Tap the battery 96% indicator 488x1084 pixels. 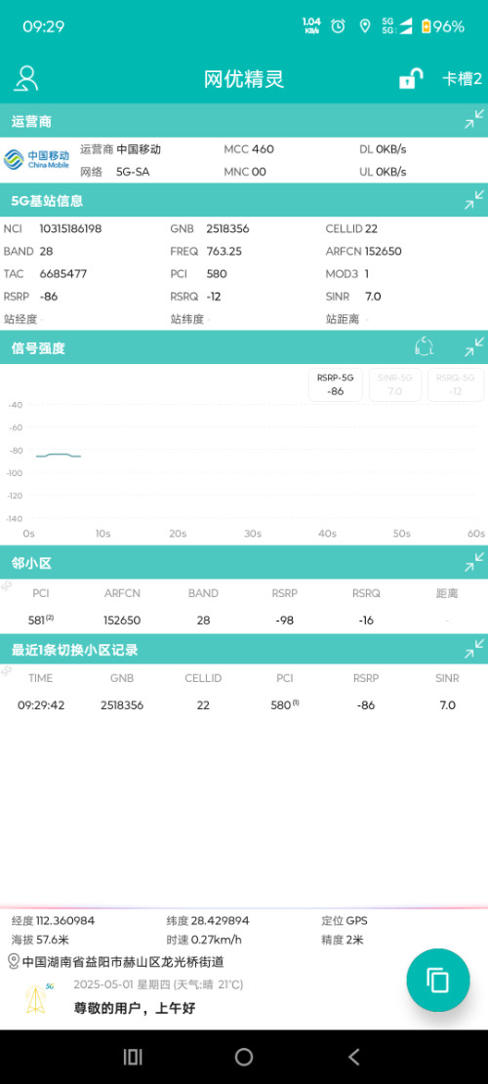click(443, 26)
